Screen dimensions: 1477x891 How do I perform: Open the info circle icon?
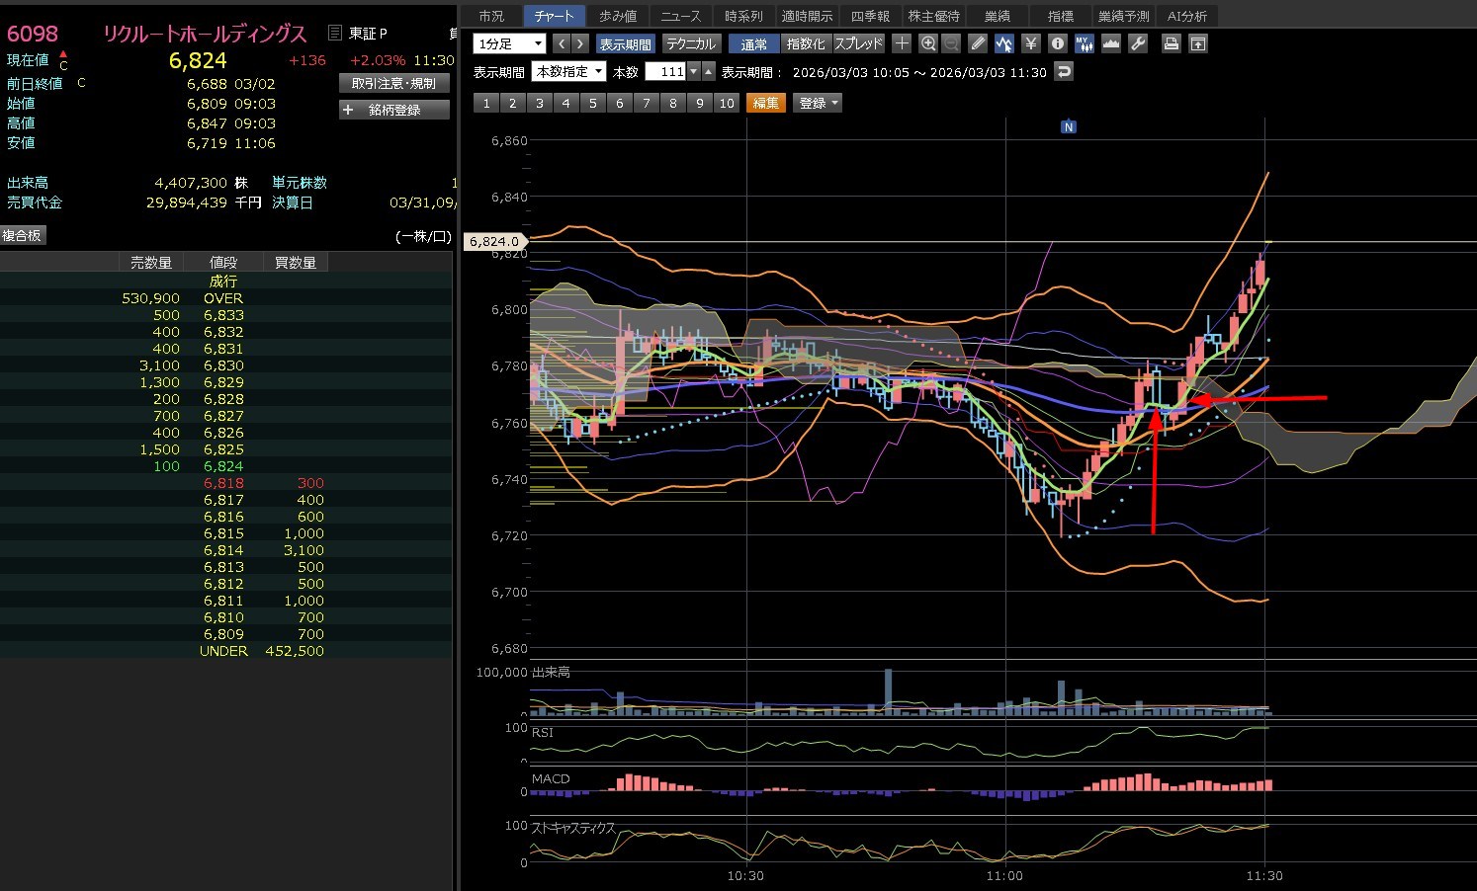1057,43
